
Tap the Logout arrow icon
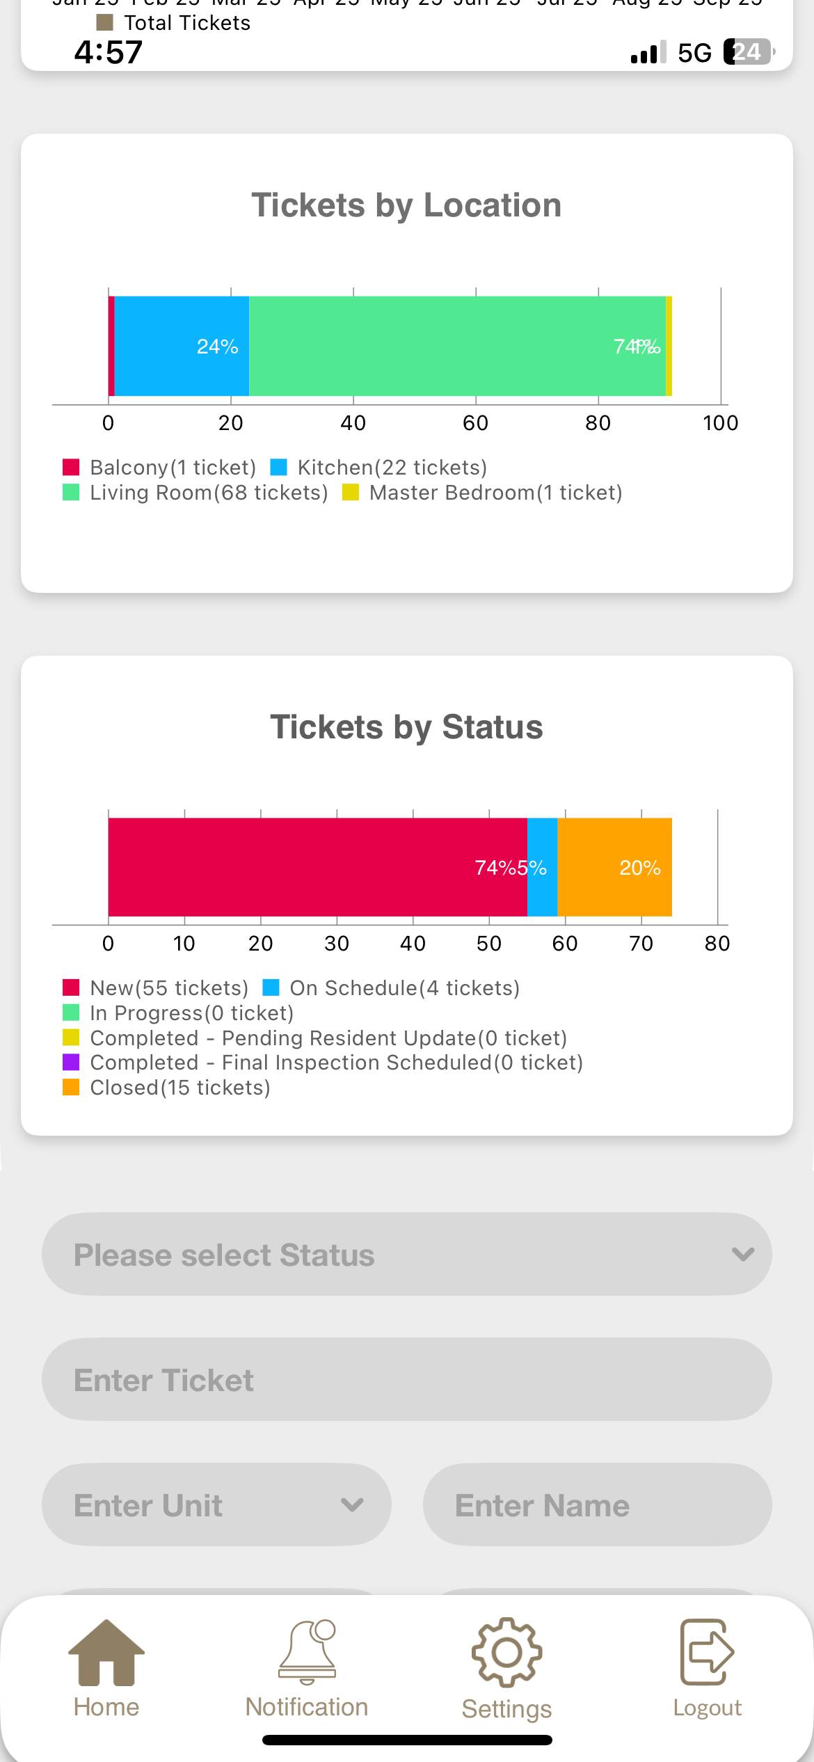click(x=707, y=1653)
